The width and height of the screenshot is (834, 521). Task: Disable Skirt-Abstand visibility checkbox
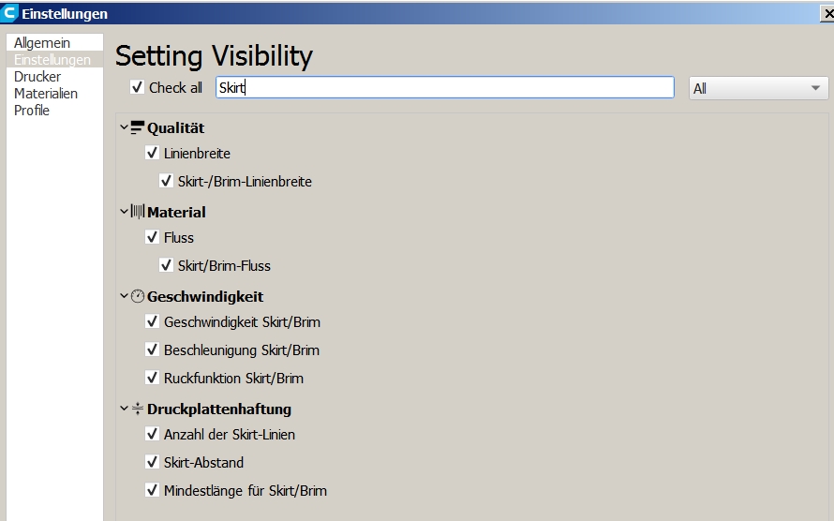(152, 463)
